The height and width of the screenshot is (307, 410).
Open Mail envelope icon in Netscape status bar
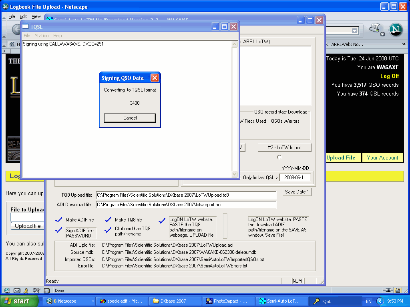tap(17, 290)
